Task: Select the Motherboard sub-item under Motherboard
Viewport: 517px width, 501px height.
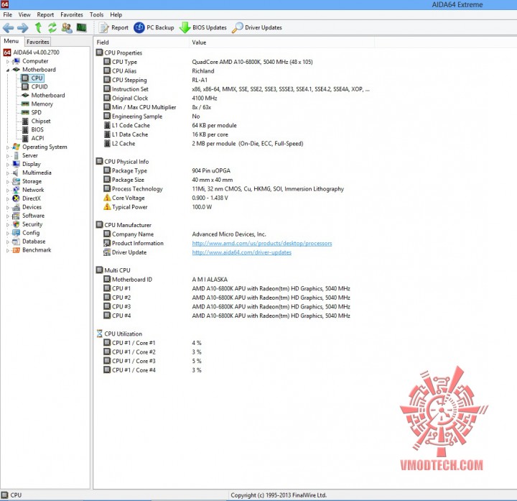Action: [43, 96]
